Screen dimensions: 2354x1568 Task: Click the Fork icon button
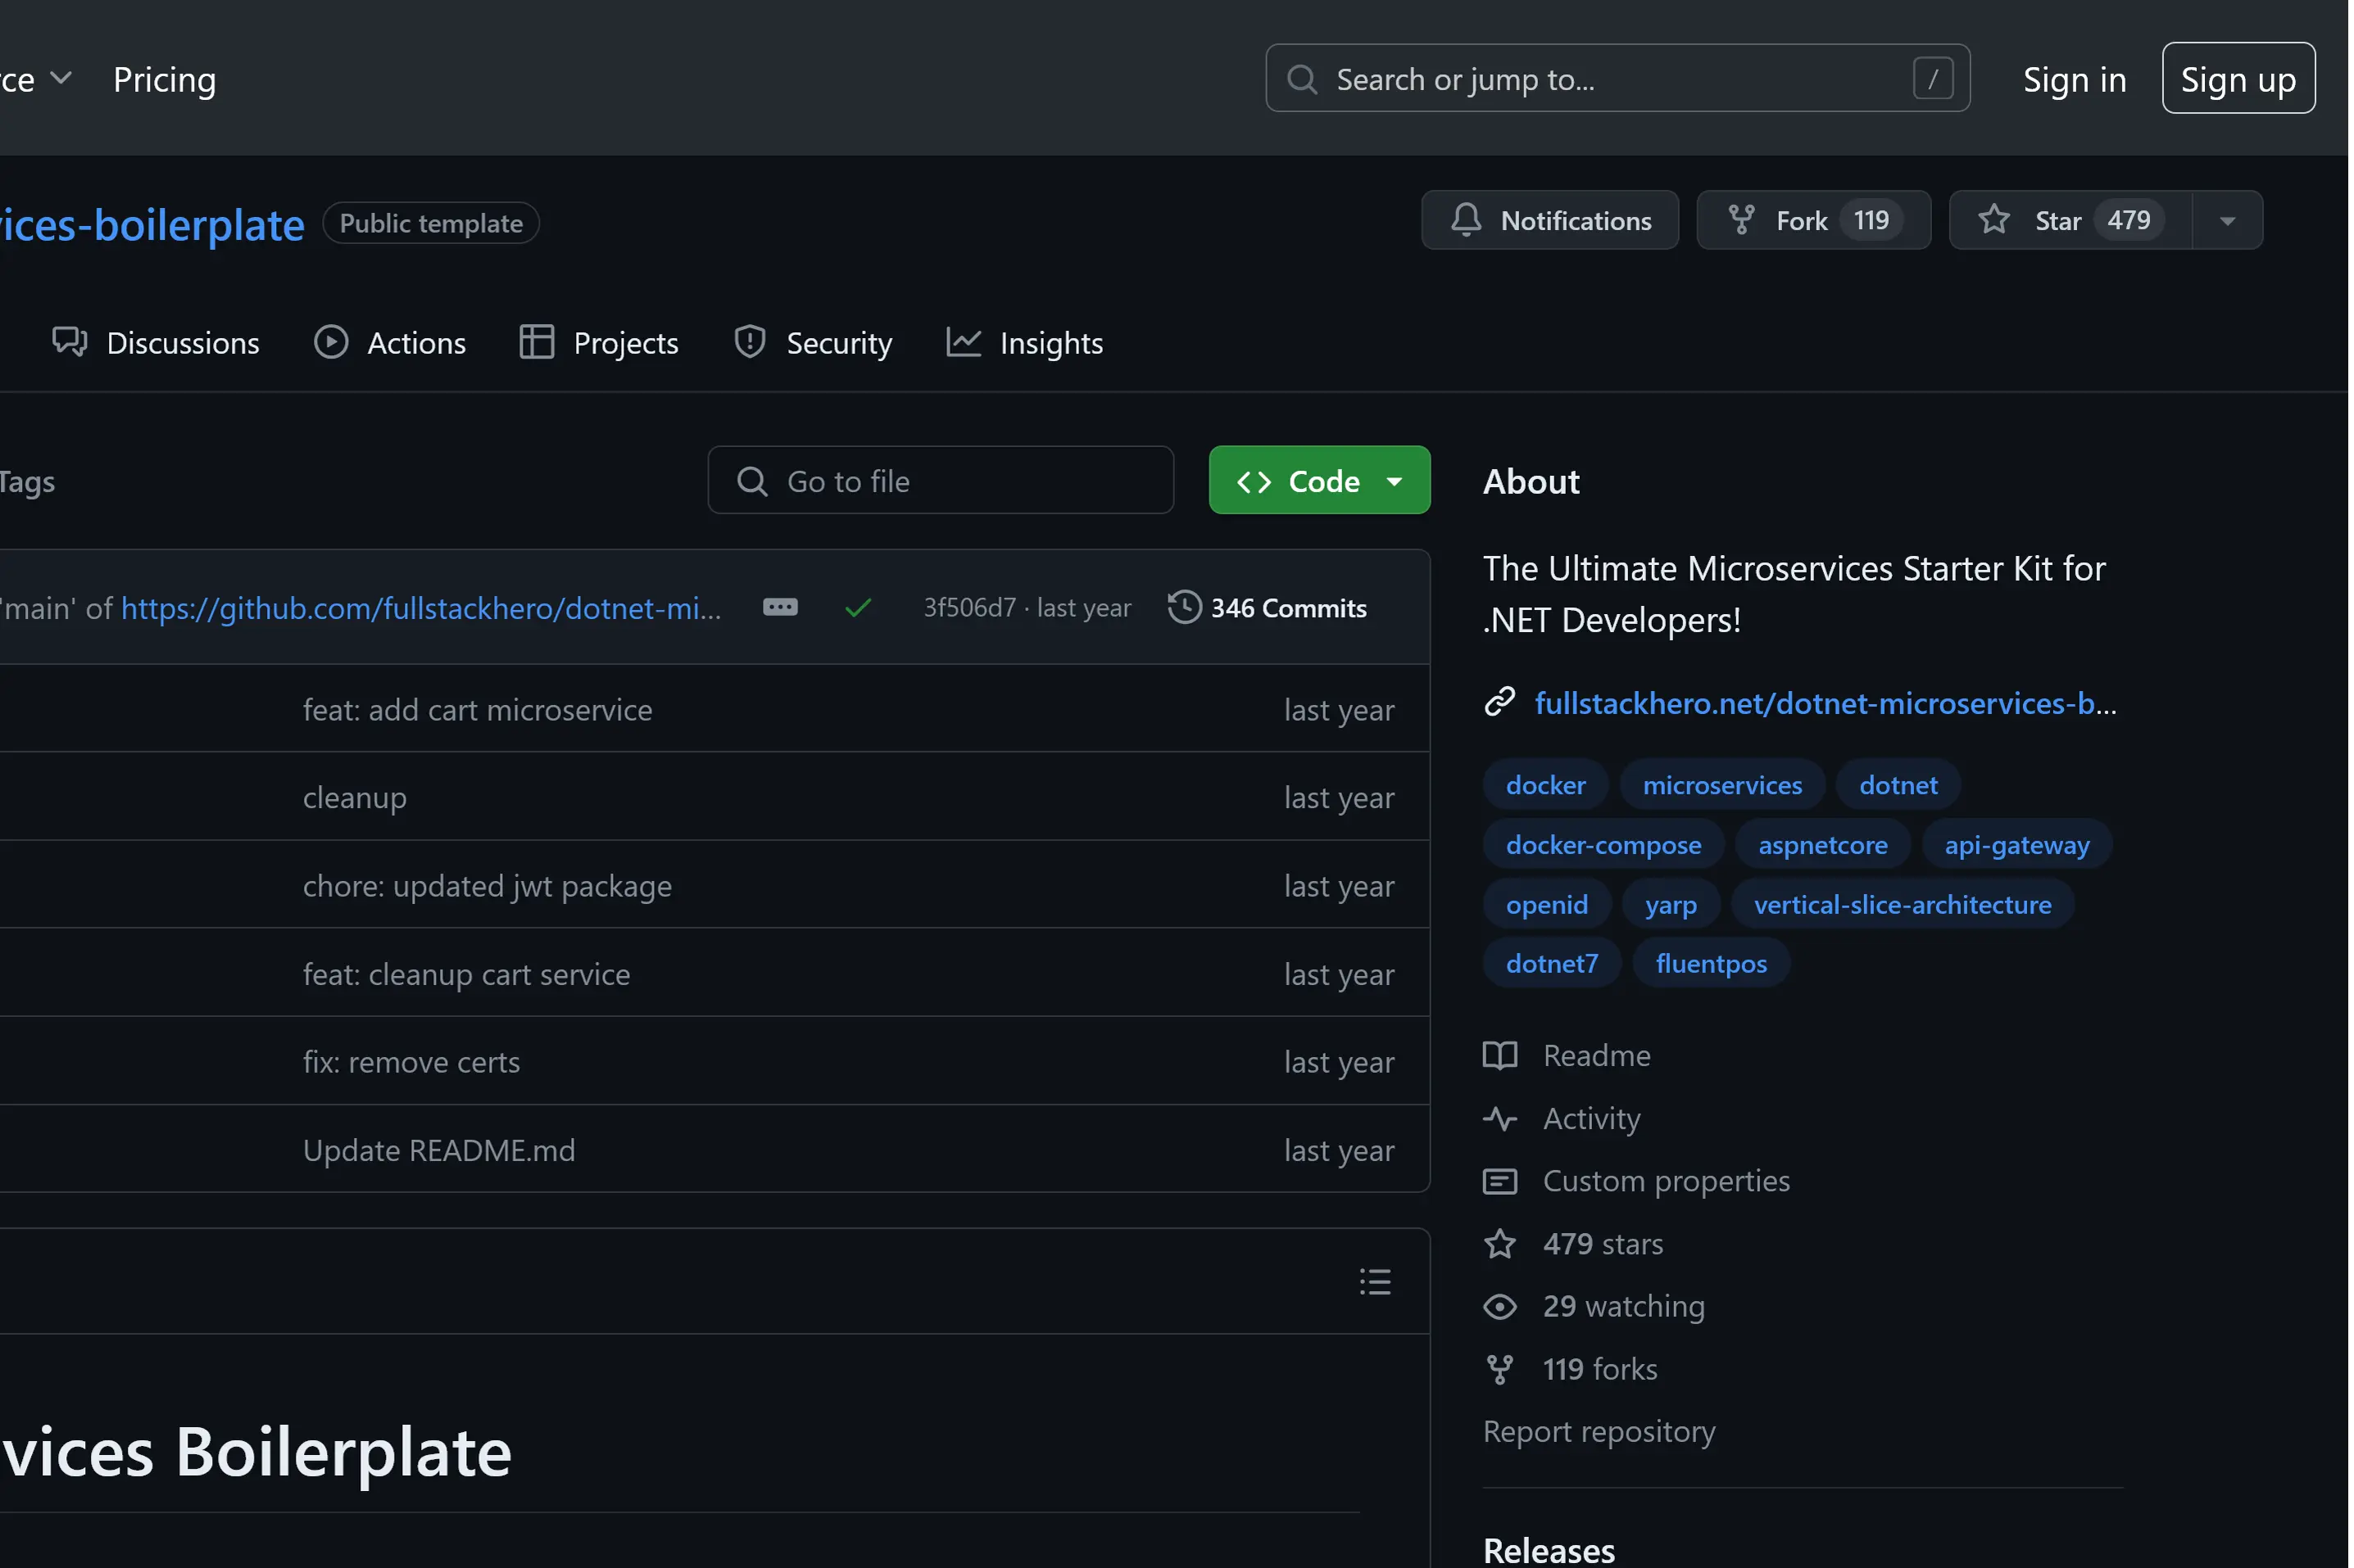click(x=1741, y=220)
